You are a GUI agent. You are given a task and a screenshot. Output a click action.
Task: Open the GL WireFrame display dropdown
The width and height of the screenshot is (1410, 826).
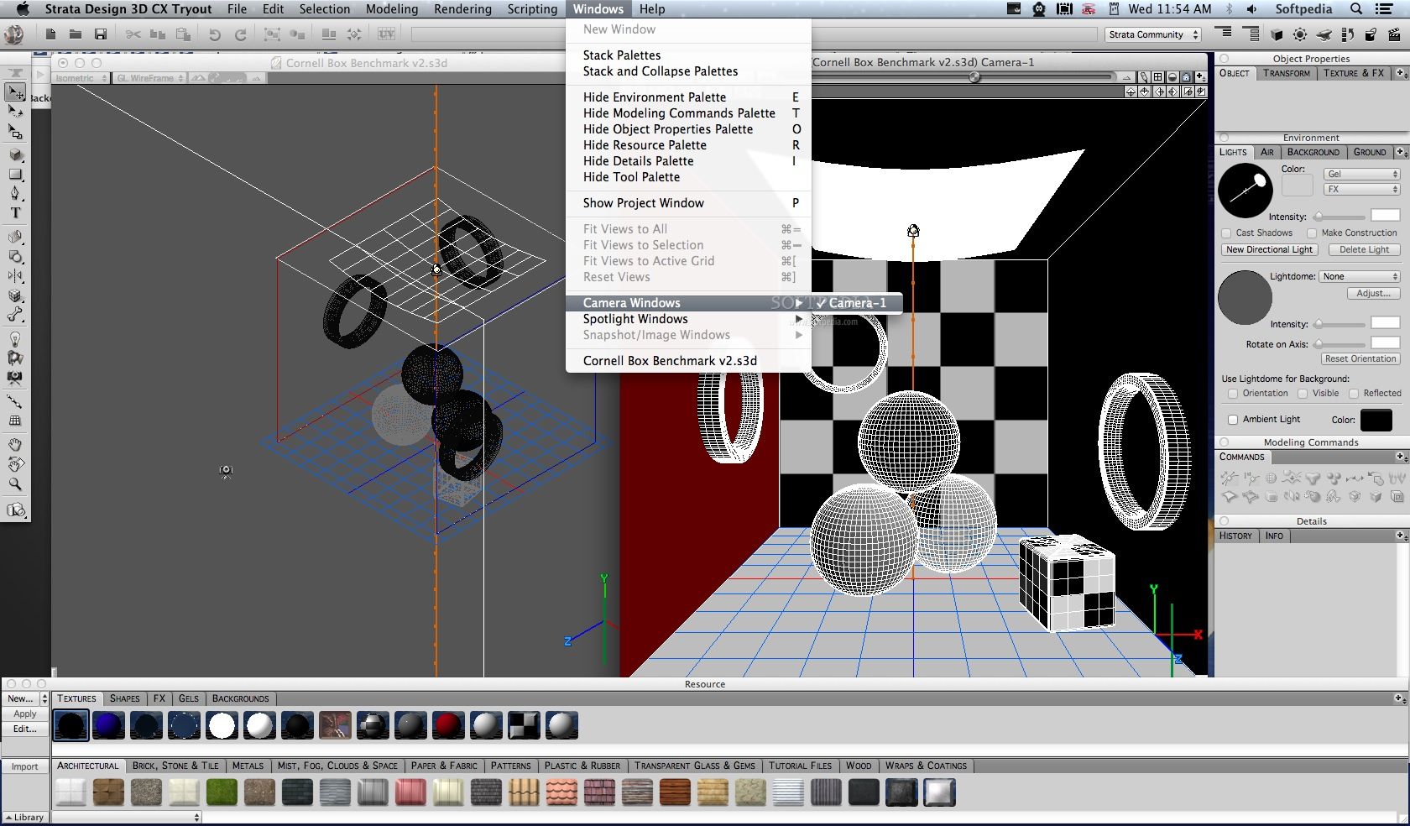point(150,78)
